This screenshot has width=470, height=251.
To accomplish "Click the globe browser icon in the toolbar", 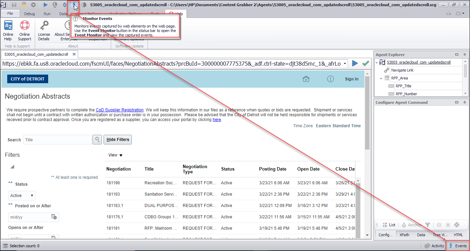I will pos(55,4).
